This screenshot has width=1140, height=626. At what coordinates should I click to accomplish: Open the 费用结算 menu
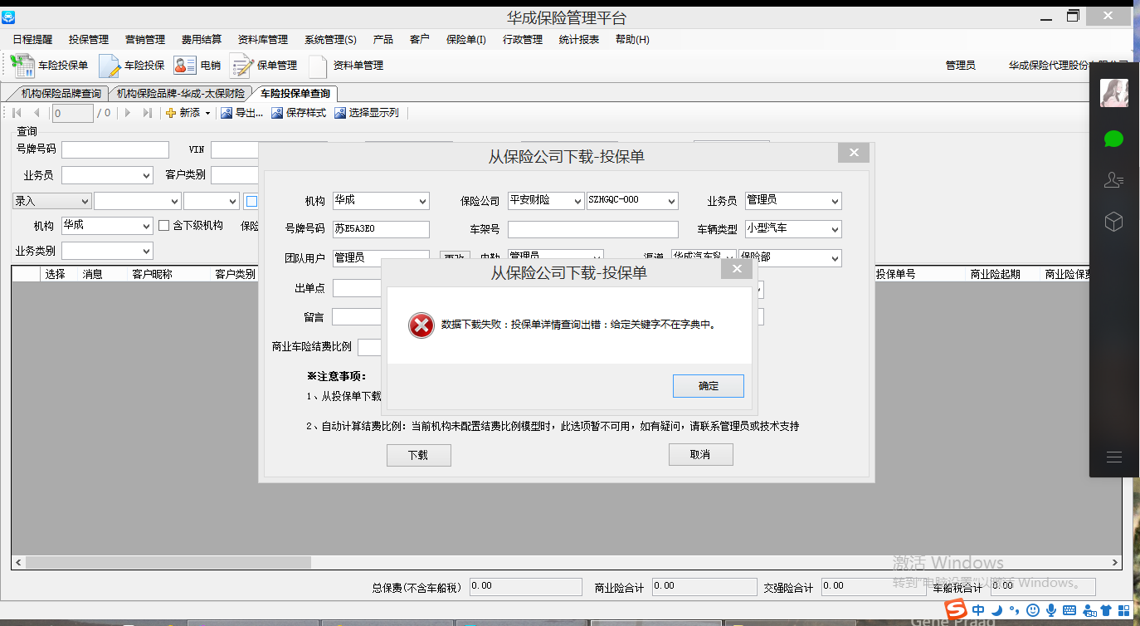(x=202, y=40)
